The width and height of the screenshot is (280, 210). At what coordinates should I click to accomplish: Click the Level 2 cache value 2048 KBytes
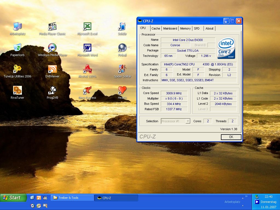(x=223, y=104)
